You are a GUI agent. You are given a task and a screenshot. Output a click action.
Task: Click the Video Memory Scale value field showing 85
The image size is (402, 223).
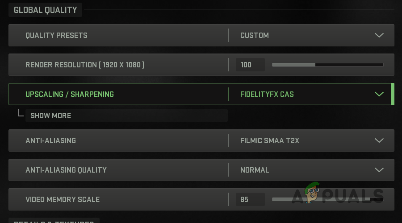[x=250, y=199]
